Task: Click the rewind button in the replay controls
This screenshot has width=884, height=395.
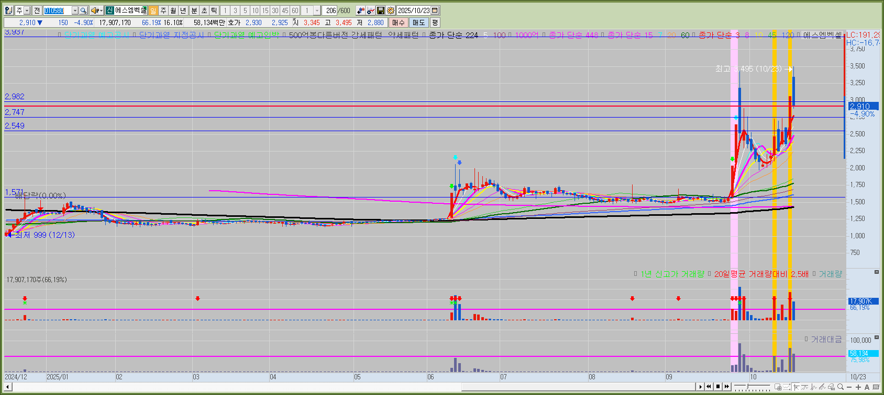Action: 709,387
